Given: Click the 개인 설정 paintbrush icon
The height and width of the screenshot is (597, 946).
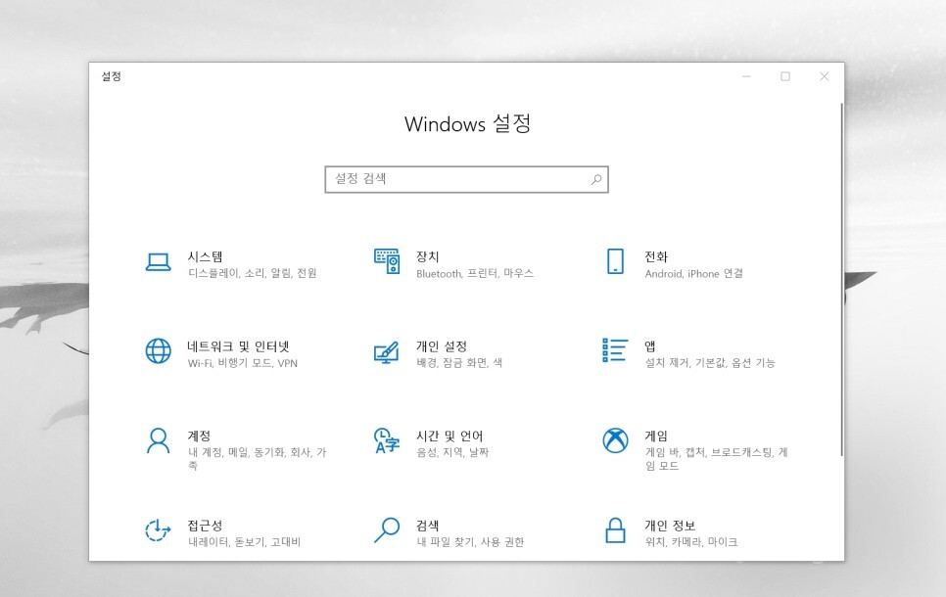Looking at the screenshot, I should point(386,352).
